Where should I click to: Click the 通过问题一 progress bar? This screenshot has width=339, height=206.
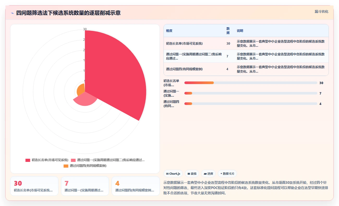point(251,93)
